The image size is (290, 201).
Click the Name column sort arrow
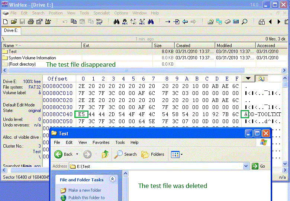[17, 45]
